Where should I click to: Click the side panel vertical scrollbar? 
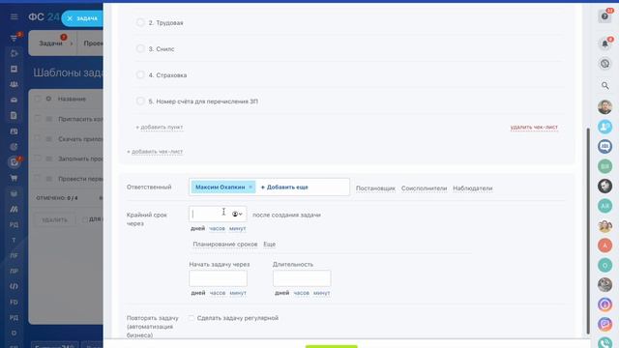[x=588, y=231]
